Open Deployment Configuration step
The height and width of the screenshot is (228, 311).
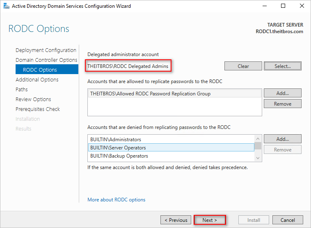(x=46, y=50)
